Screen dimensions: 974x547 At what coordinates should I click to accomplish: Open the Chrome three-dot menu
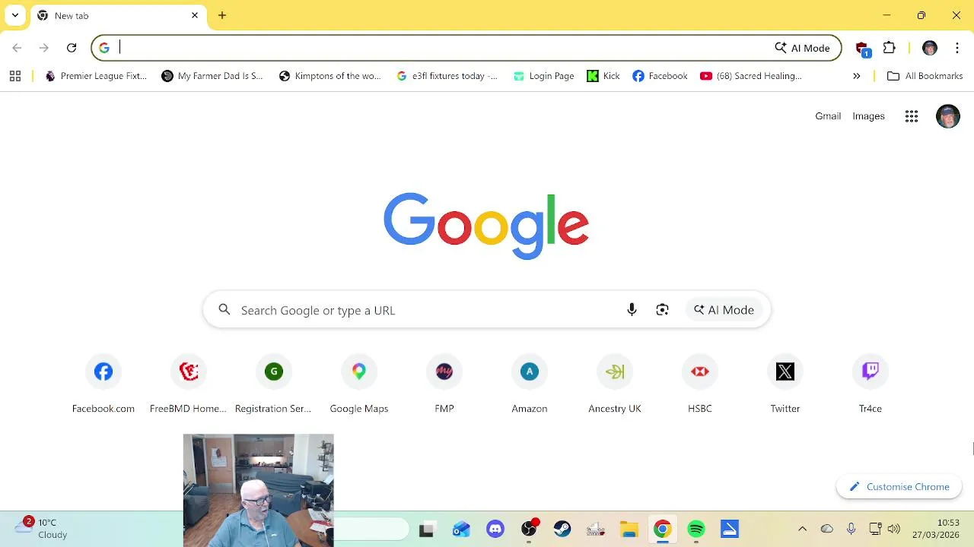pyautogui.click(x=956, y=48)
